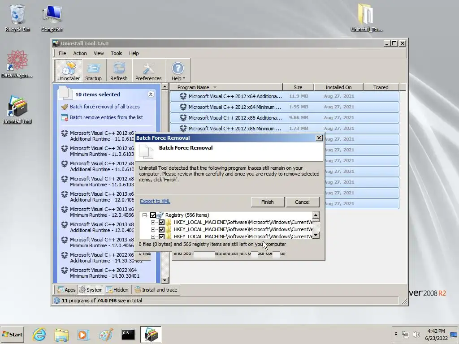
Task: Click the status bar info icon
Action: [x=57, y=301]
